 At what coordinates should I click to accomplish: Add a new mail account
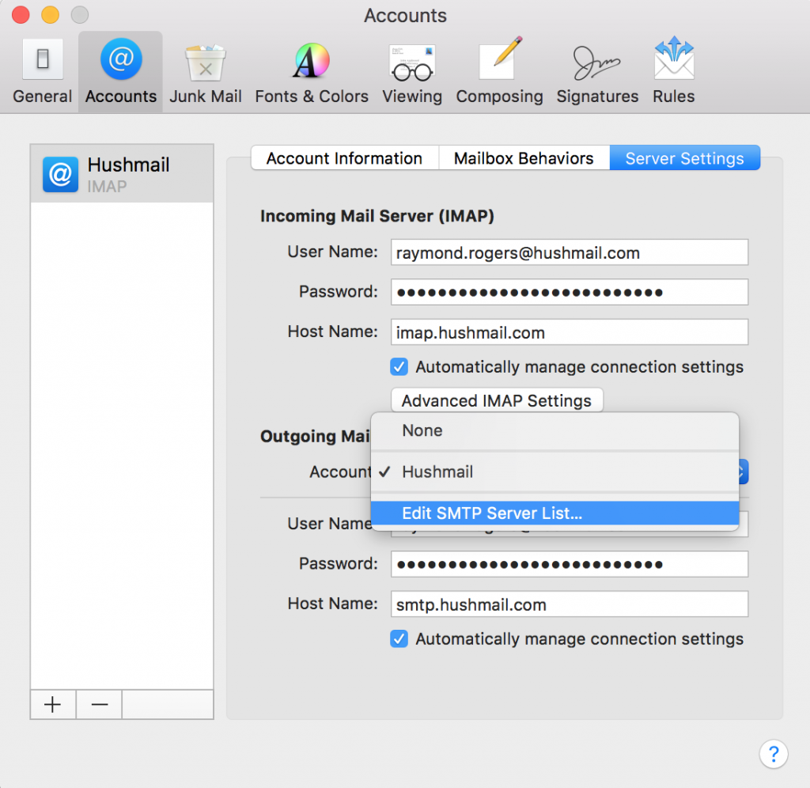[52, 704]
